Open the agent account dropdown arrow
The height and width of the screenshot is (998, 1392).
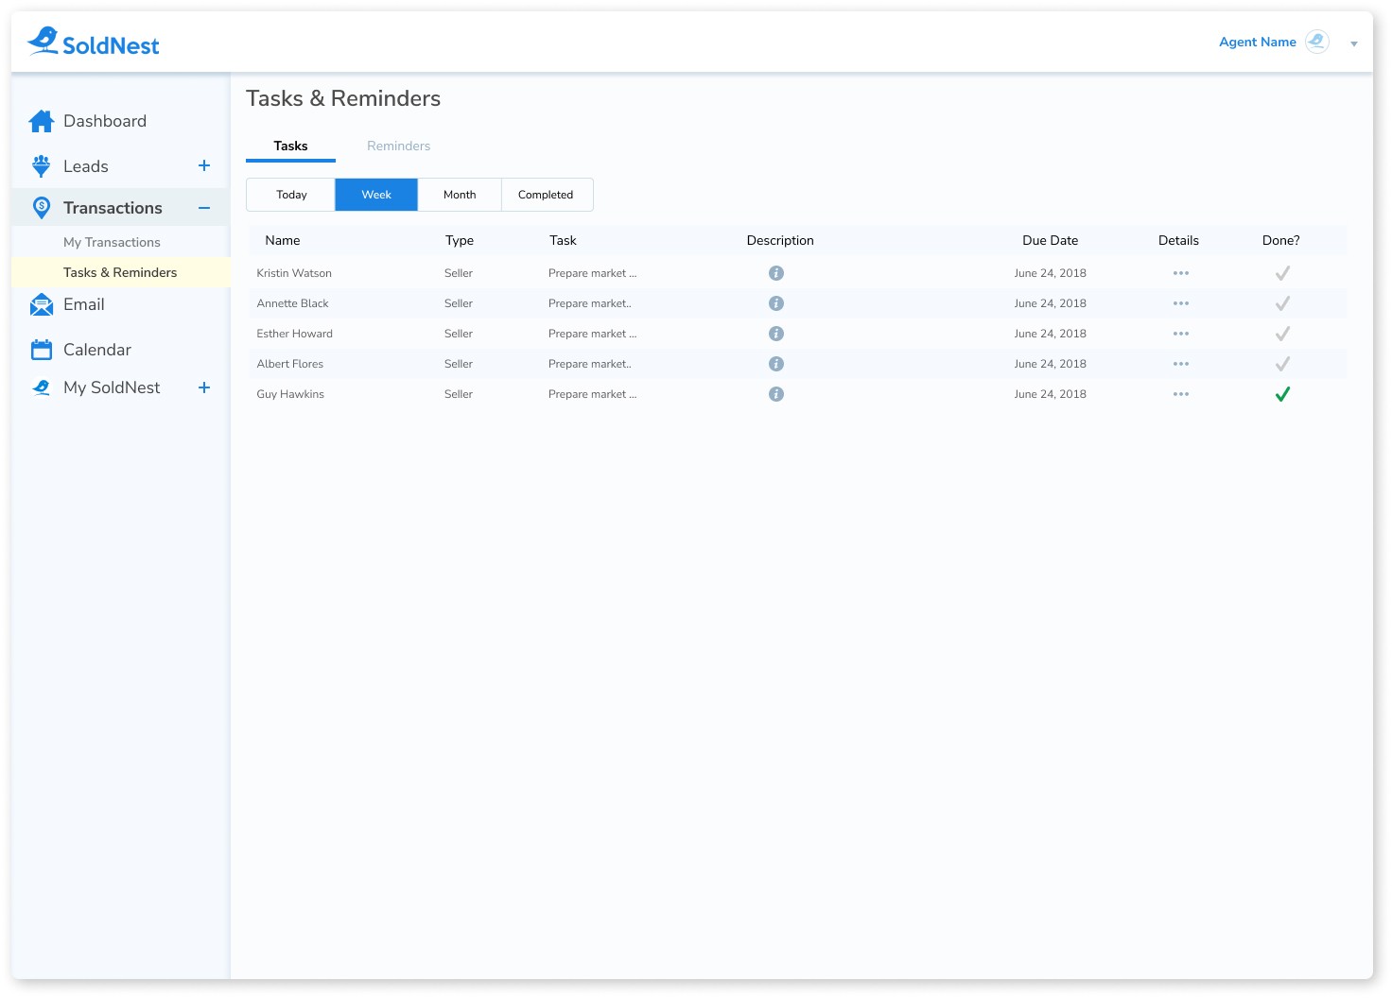click(x=1354, y=43)
